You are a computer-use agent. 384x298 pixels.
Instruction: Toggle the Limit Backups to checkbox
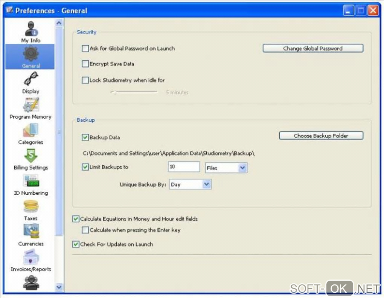[x=85, y=167]
